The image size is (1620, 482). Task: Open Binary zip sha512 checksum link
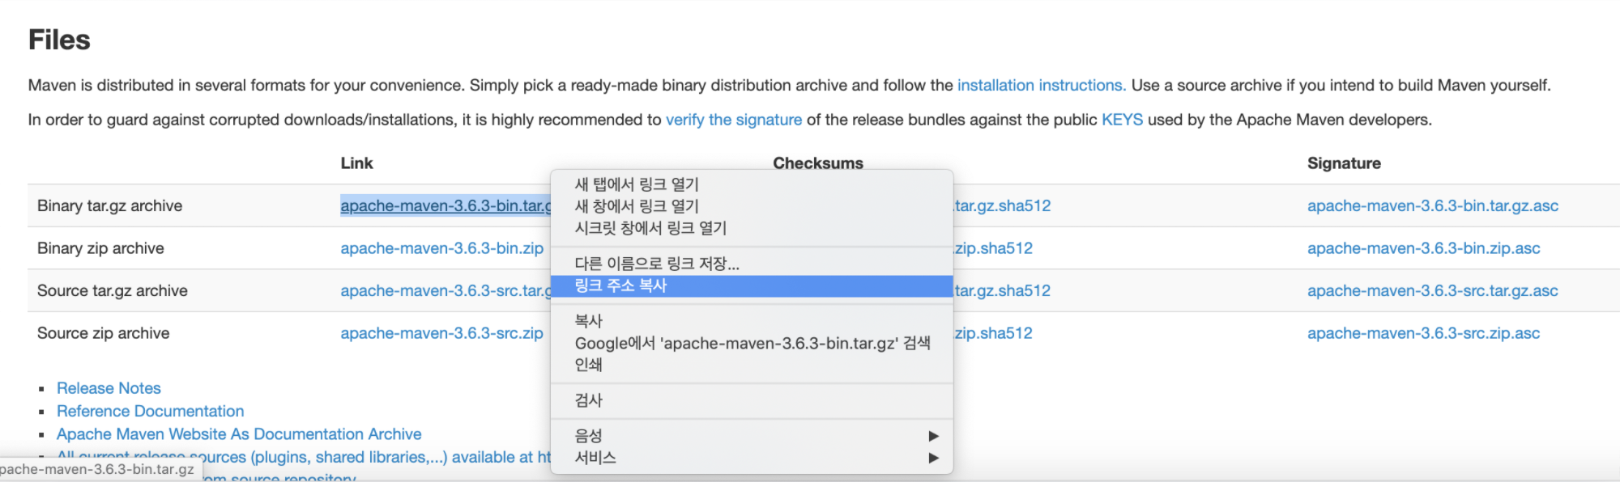pos(993,248)
